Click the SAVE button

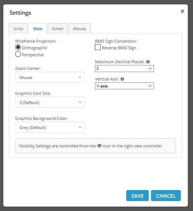click(137, 196)
